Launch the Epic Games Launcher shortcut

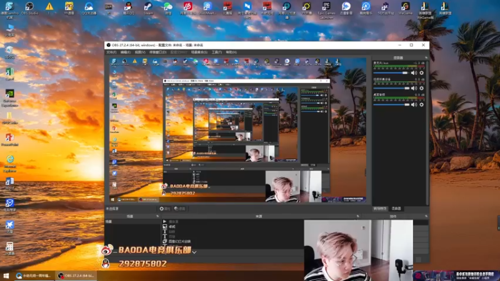coord(326,10)
